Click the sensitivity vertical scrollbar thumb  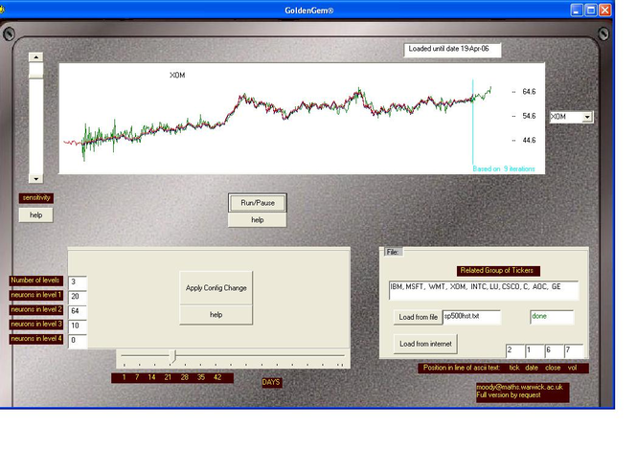35,70
